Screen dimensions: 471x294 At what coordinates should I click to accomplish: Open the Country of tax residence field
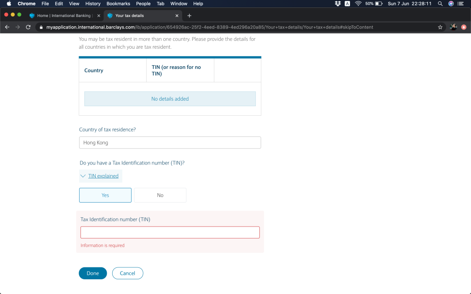(x=170, y=143)
